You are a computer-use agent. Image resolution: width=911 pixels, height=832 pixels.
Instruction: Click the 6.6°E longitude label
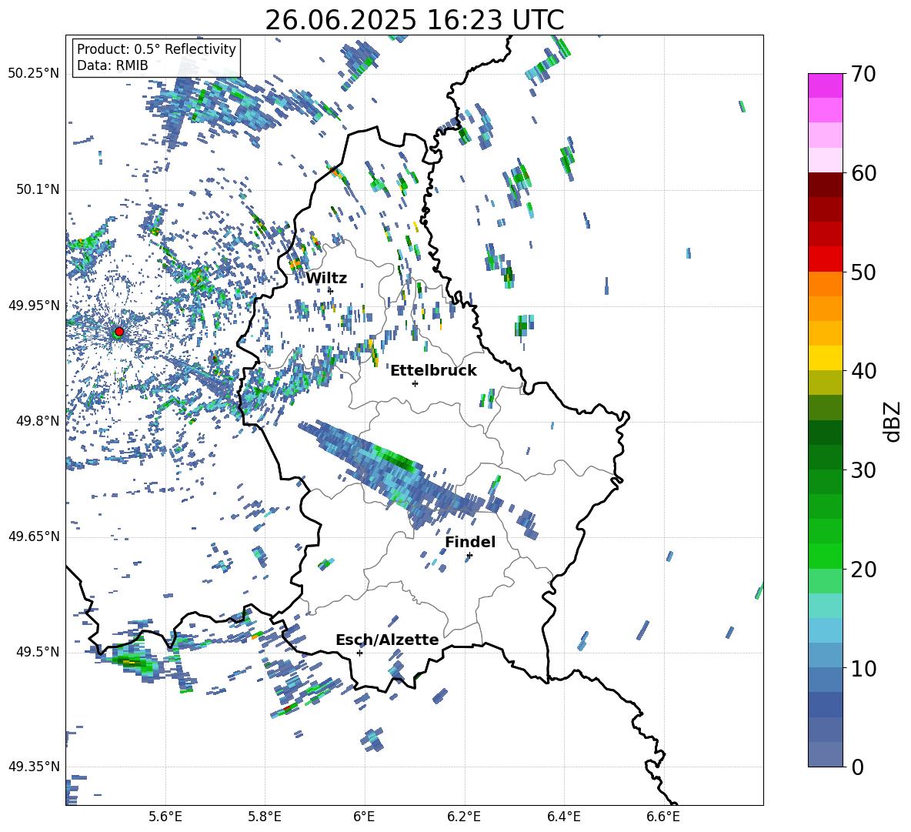pyautogui.click(x=663, y=817)
